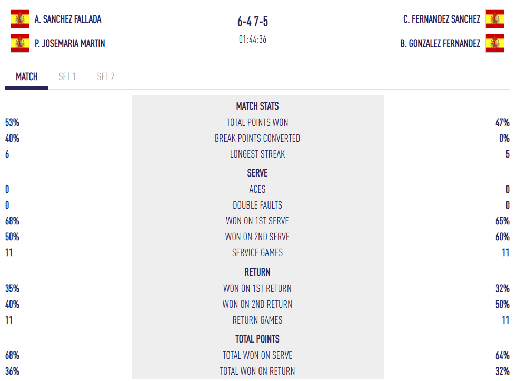Click the match duration 01:44:36
This screenshot has width=517, height=381.
pos(253,40)
